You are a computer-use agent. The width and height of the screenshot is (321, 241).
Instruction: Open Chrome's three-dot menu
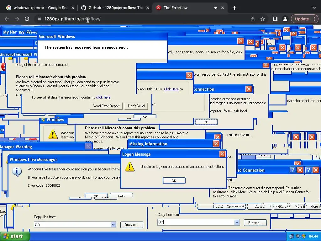coord(314,19)
